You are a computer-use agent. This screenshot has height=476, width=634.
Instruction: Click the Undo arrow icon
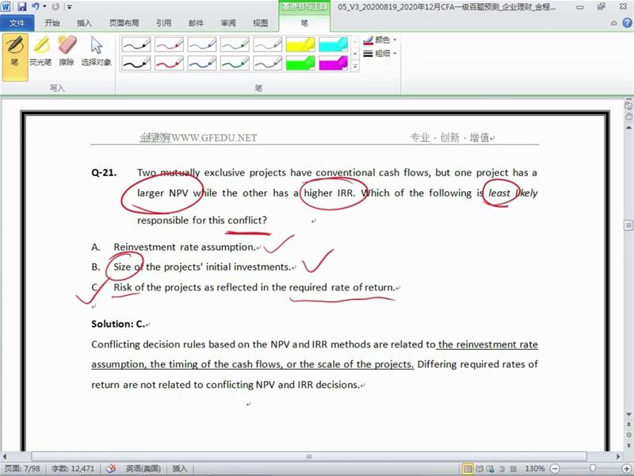tap(36, 6)
